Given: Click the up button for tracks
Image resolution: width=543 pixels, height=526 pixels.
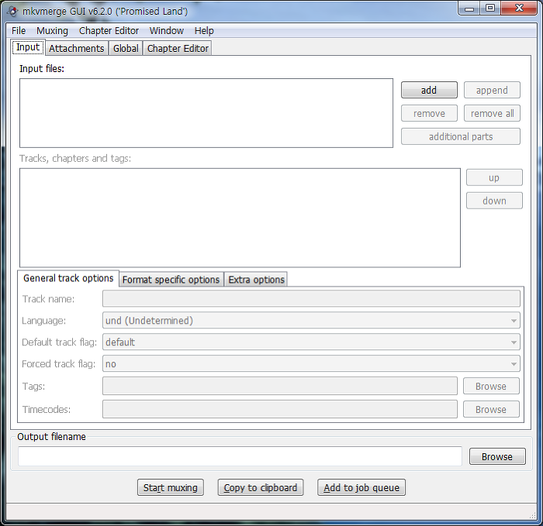Looking at the screenshot, I should click(494, 177).
